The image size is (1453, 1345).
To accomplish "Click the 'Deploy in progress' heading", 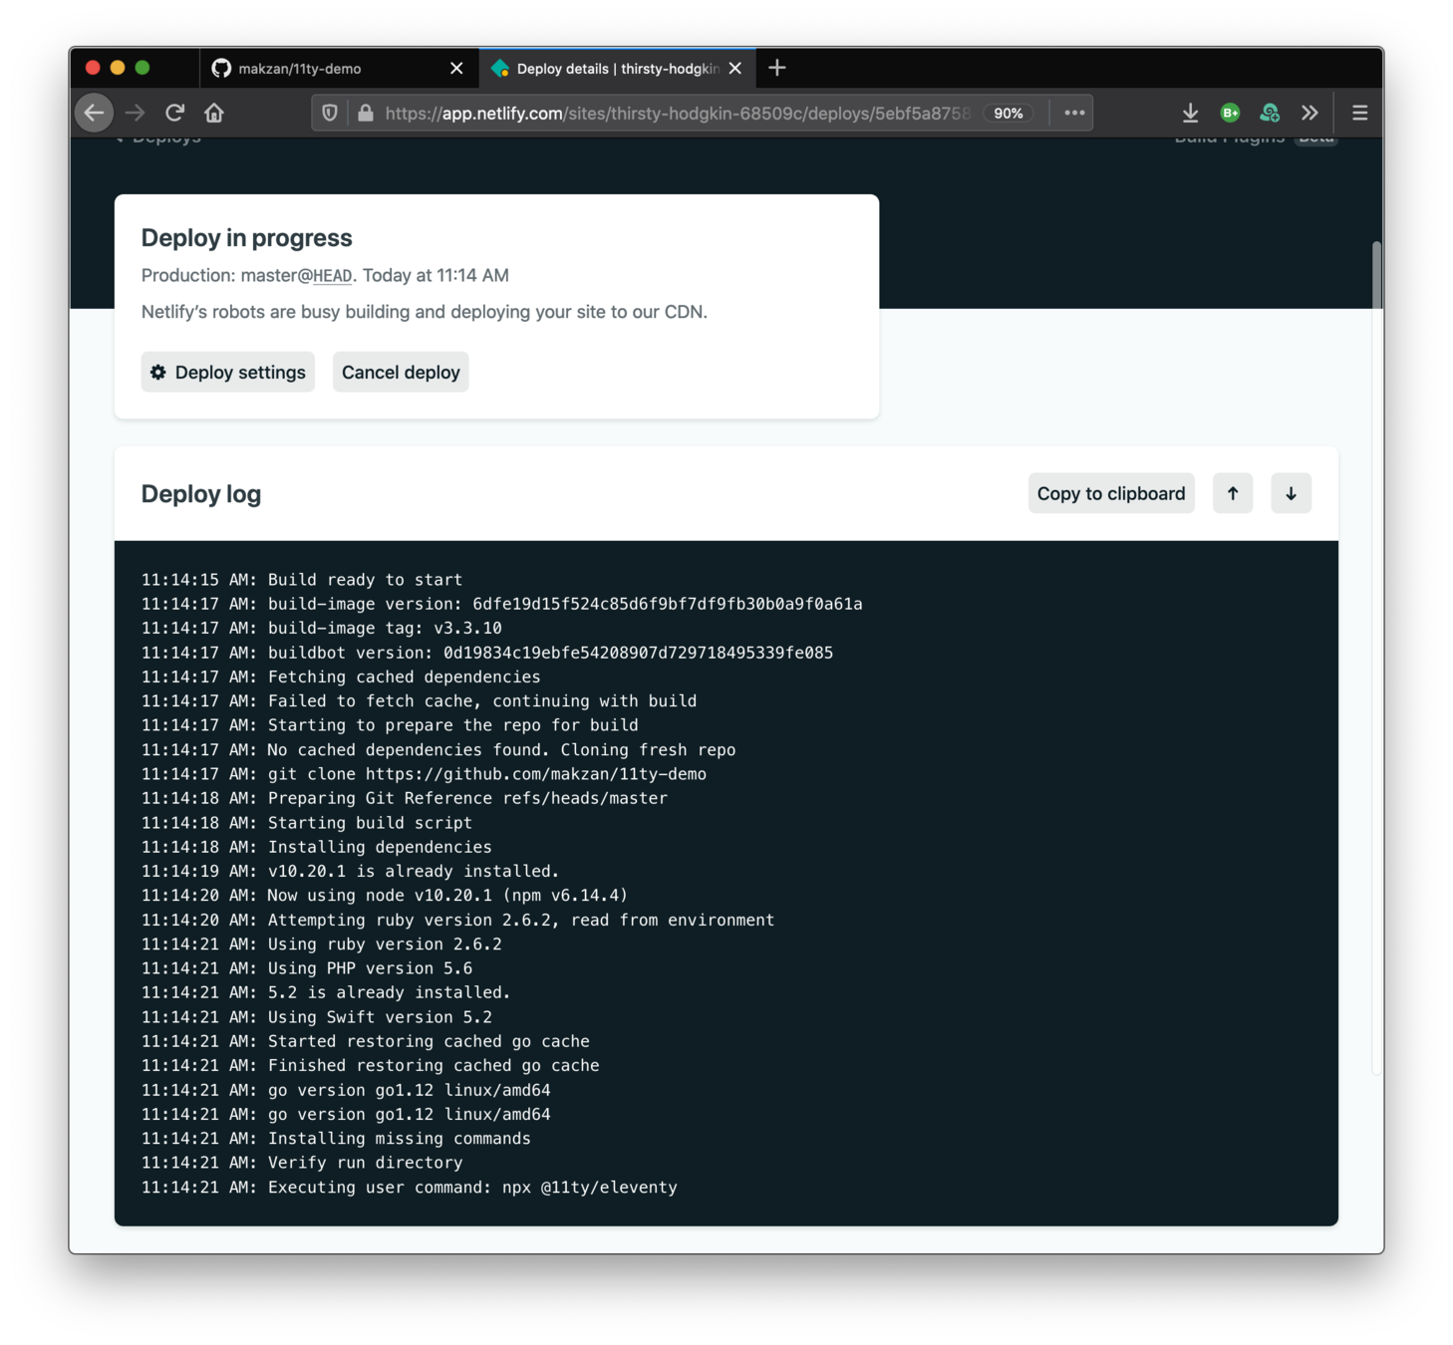I will click(246, 238).
